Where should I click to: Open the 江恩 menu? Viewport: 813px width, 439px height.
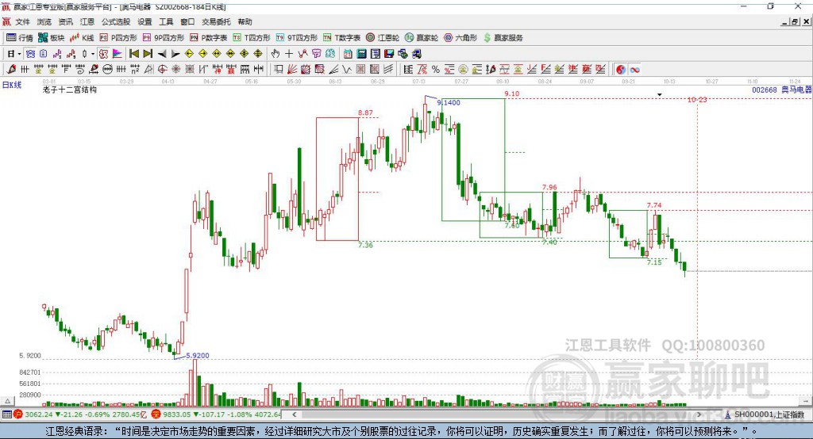87,21
